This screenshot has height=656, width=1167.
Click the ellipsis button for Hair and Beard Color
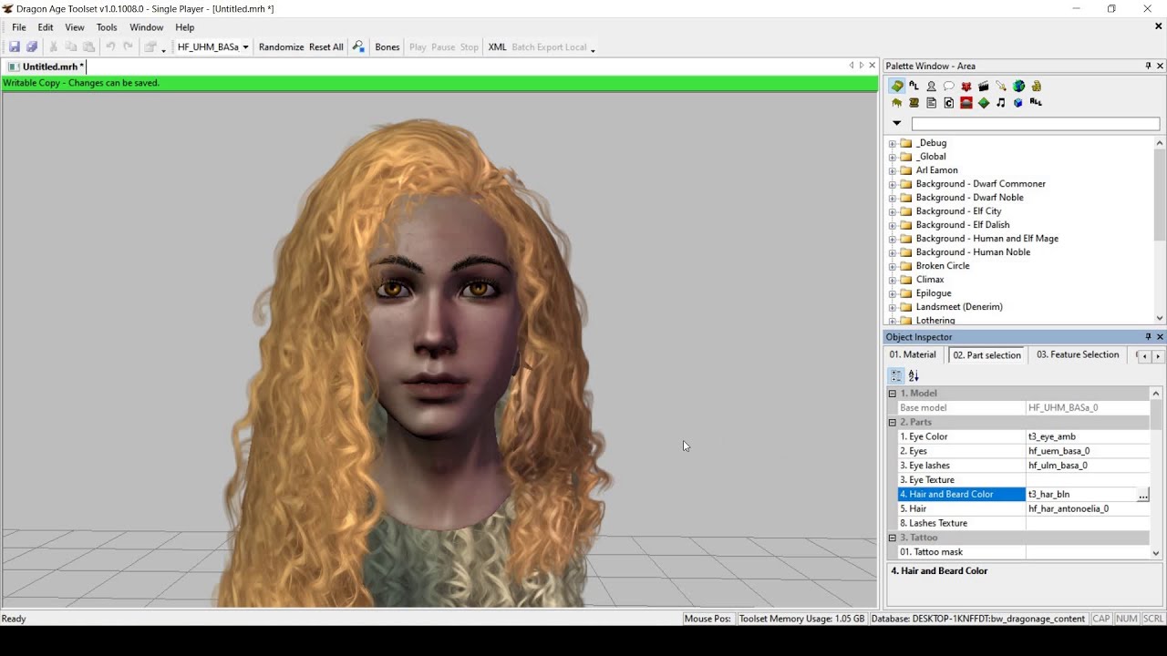click(x=1143, y=494)
